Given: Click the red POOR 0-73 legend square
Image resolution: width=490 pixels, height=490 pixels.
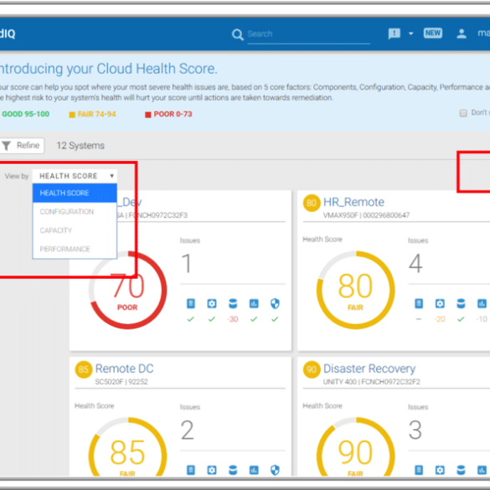Looking at the screenshot, I should pyautogui.click(x=148, y=115).
